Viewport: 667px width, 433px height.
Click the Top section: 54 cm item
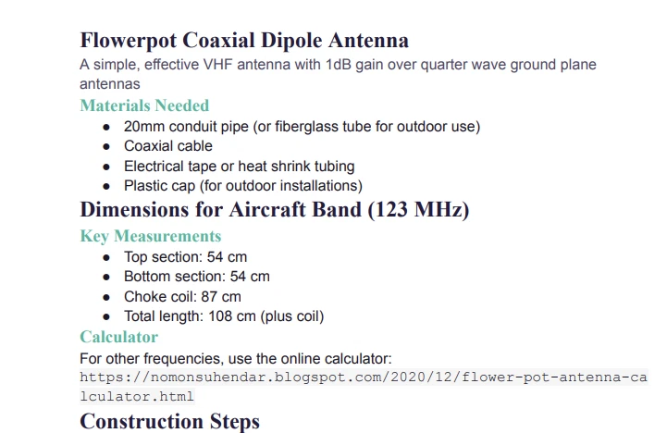[185, 256]
